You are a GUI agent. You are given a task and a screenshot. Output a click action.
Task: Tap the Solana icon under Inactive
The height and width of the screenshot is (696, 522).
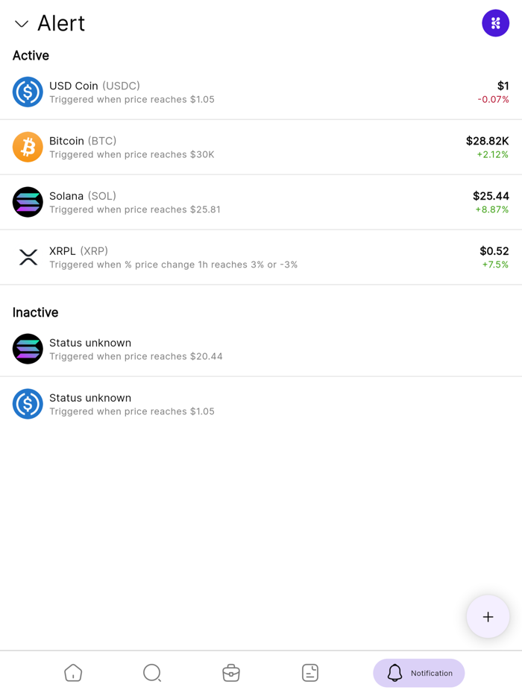click(x=28, y=349)
